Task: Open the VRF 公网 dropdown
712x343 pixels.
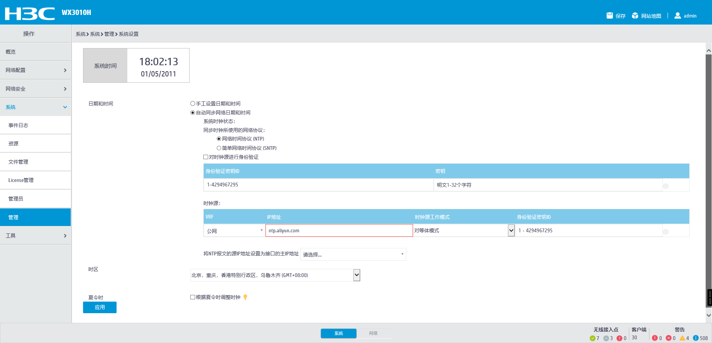Action: point(234,230)
